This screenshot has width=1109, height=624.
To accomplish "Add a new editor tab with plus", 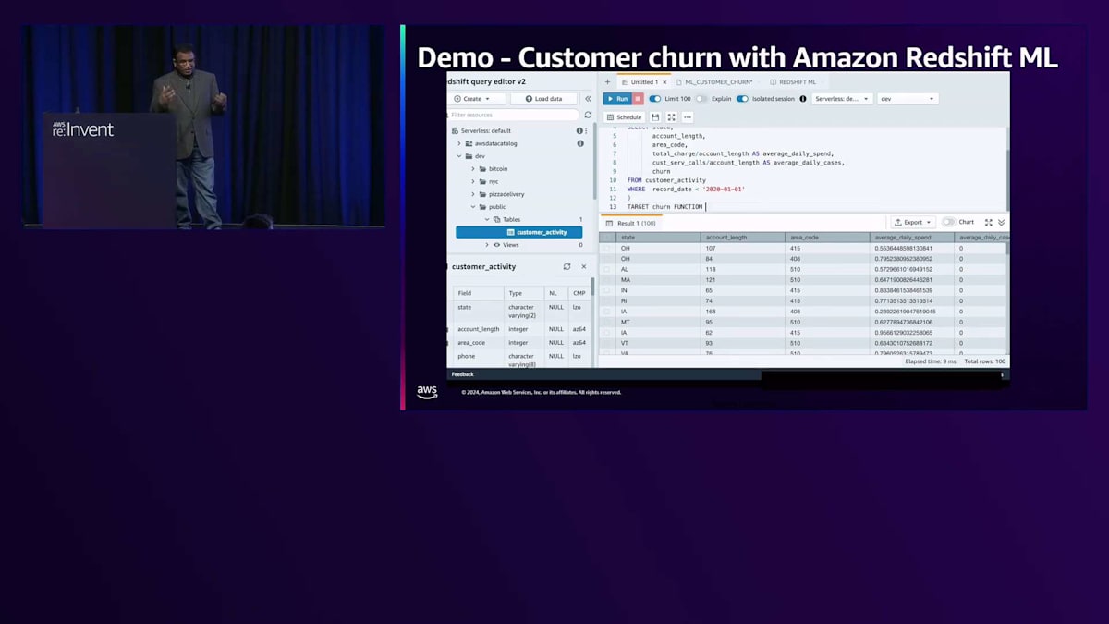I will coord(607,82).
